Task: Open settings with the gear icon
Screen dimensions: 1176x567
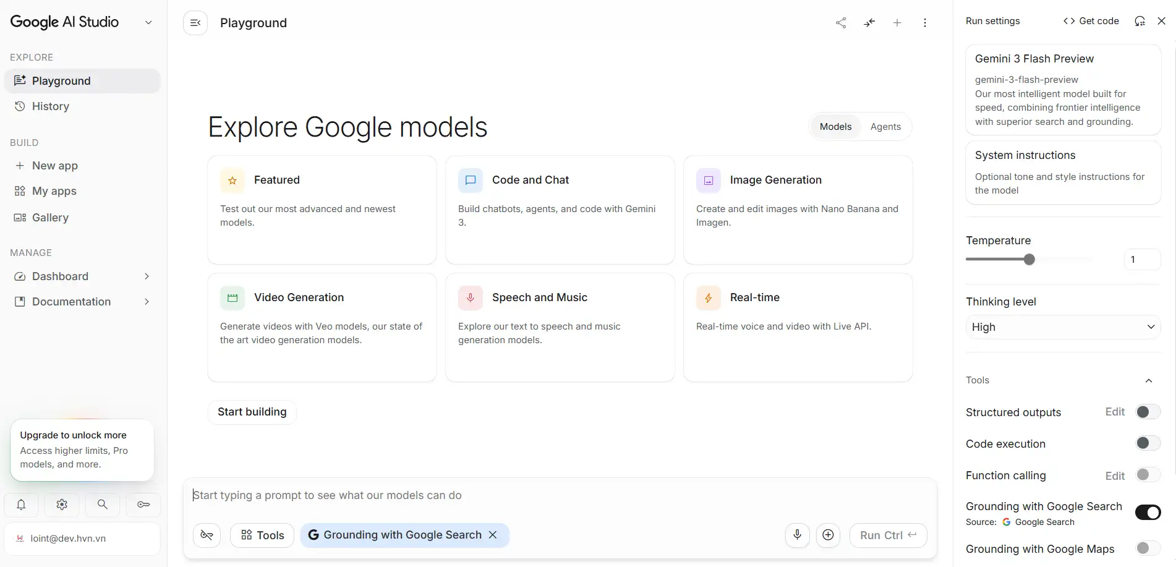Action: coord(62,505)
